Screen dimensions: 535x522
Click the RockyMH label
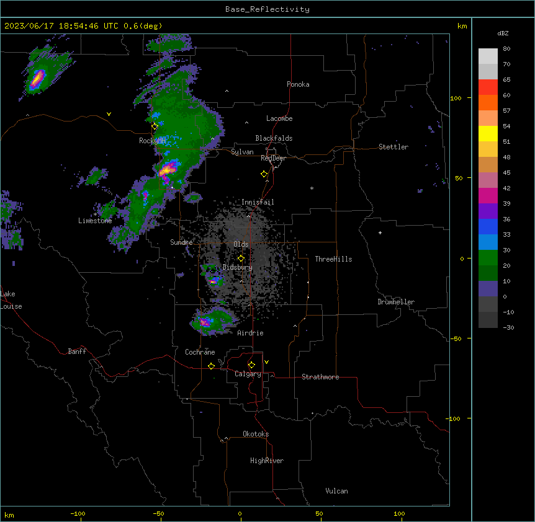click(x=152, y=140)
